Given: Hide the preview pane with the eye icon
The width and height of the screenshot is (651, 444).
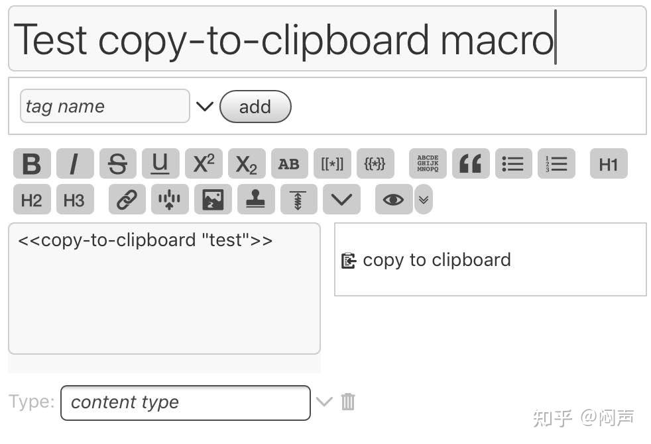Looking at the screenshot, I should tap(393, 200).
